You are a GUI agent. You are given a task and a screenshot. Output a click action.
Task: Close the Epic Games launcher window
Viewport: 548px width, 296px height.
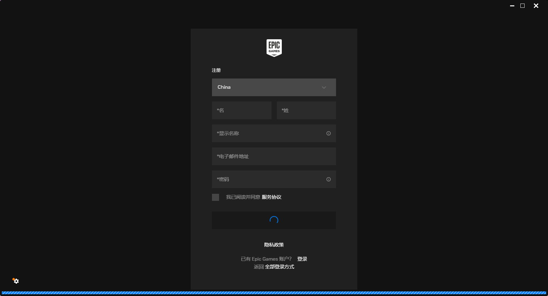(536, 6)
